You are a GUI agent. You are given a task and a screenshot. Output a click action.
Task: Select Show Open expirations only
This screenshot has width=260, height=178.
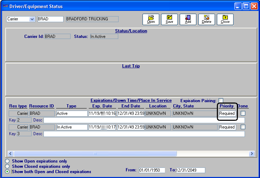pos(8,161)
